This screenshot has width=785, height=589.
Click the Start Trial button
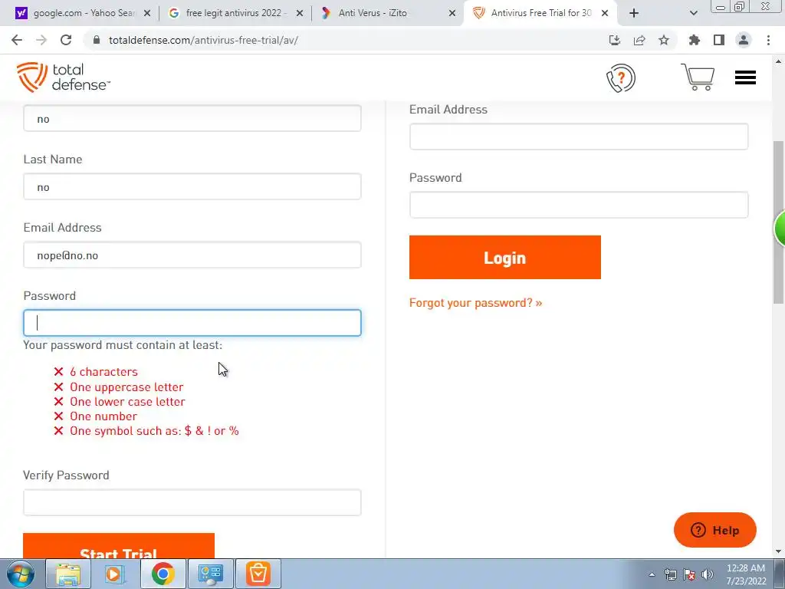pyautogui.click(x=119, y=546)
